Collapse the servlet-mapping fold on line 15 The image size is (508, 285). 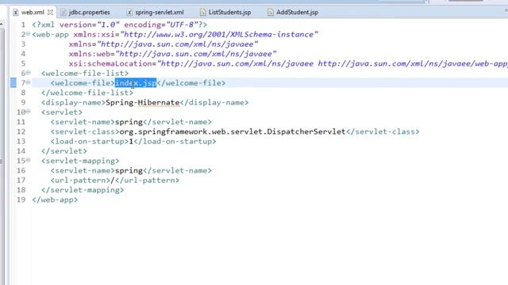coord(29,160)
